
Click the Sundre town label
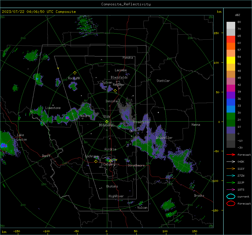pos(85,116)
